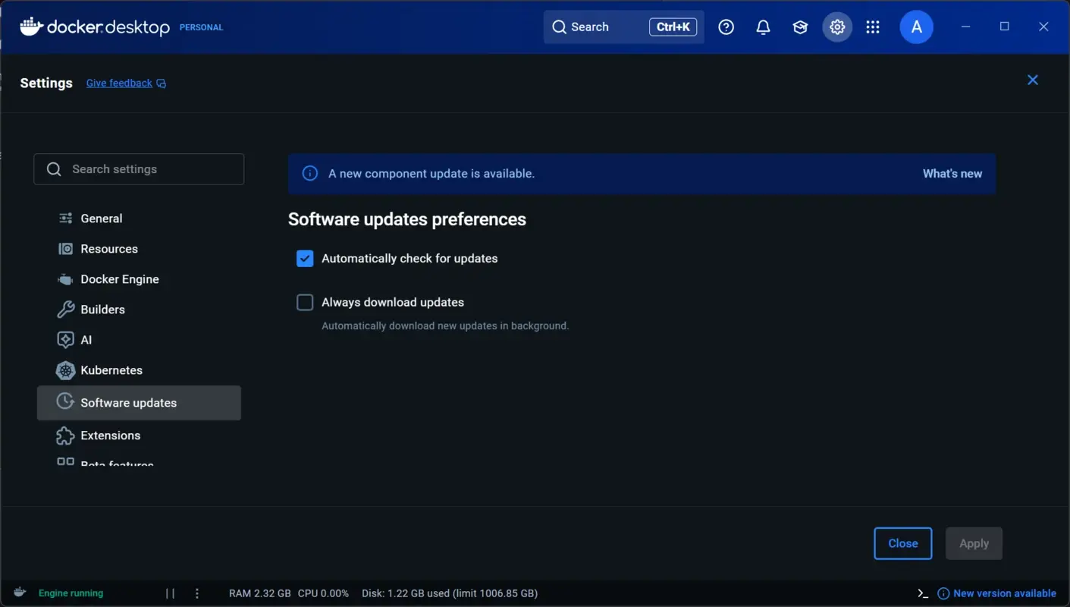This screenshot has height=607, width=1070.
Task: Click the settings gear in the header
Action: pyautogui.click(x=837, y=27)
